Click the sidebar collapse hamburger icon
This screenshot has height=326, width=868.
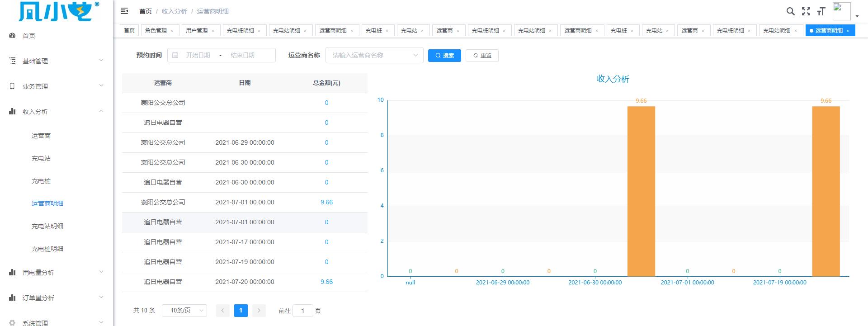124,11
